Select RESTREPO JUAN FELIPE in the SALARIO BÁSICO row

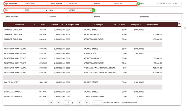[15, 49]
